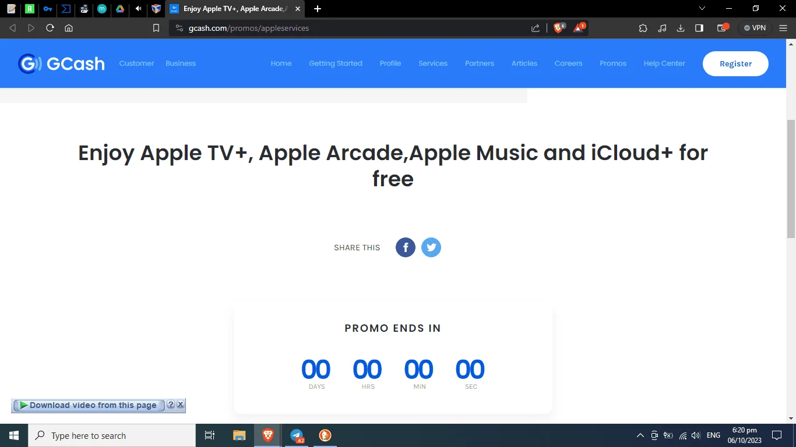
Task: Open the Business section
Action: click(x=181, y=63)
